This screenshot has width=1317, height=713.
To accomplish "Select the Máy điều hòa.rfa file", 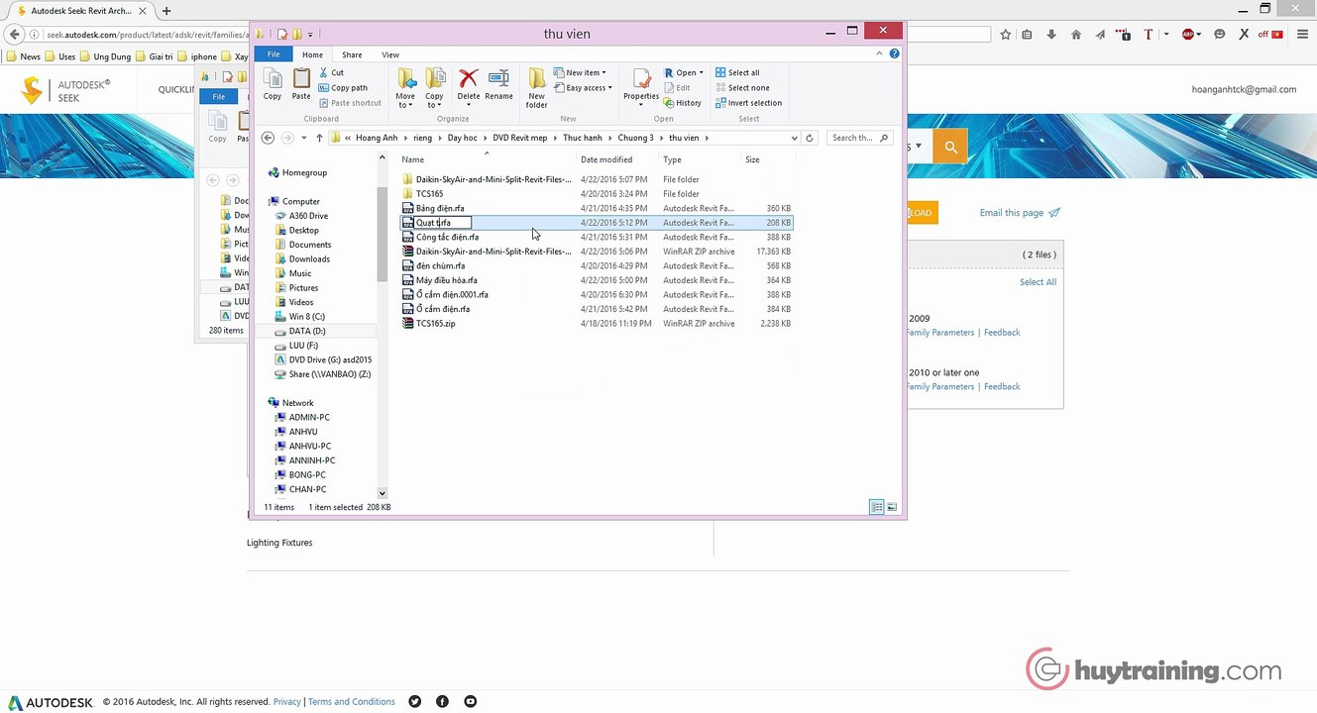I will [597, 280].
